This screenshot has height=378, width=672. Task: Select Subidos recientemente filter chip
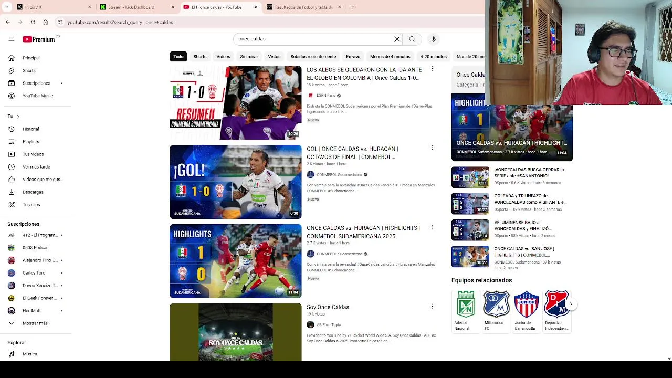[x=313, y=56]
